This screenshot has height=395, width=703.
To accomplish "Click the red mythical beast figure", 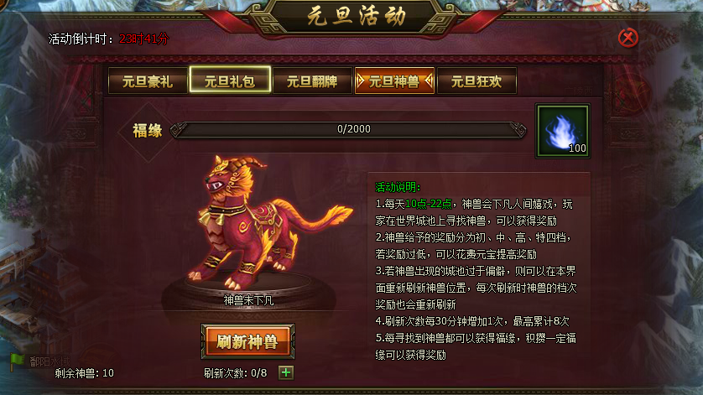I will click(264, 223).
